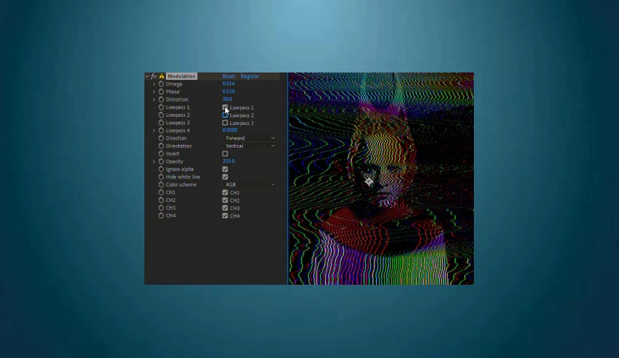The width and height of the screenshot is (619, 358).
Task: Uncheck the CH4 checkbox
Action: tap(225, 216)
